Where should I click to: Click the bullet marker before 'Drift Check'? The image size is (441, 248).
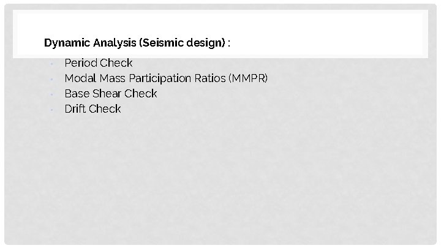(x=51, y=110)
